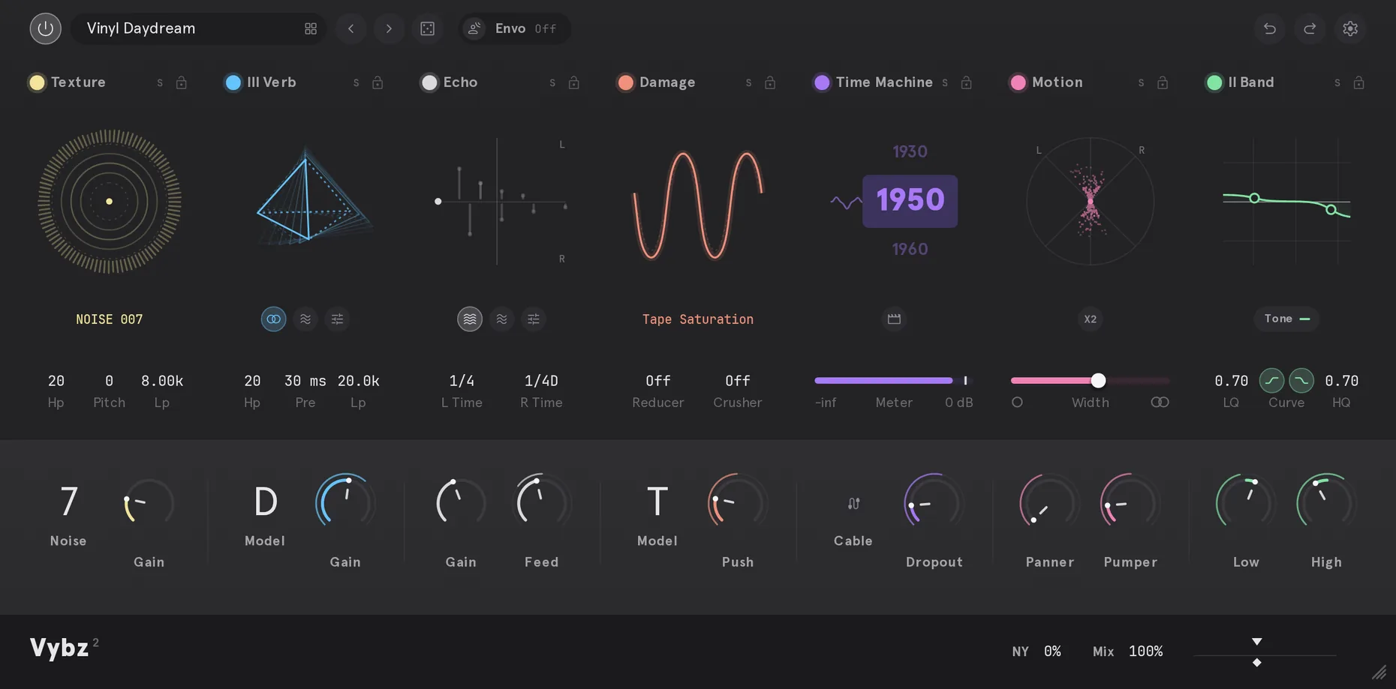The height and width of the screenshot is (689, 1396).
Task: Open the settings gear
Action: [1350, 28]
